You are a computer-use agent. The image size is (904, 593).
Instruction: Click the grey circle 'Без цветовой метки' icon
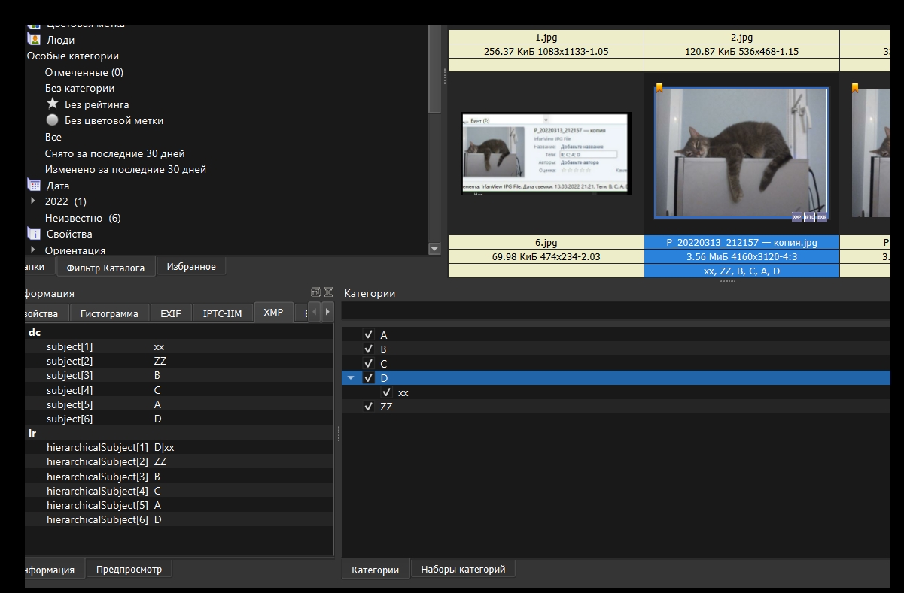click(53, 120)
